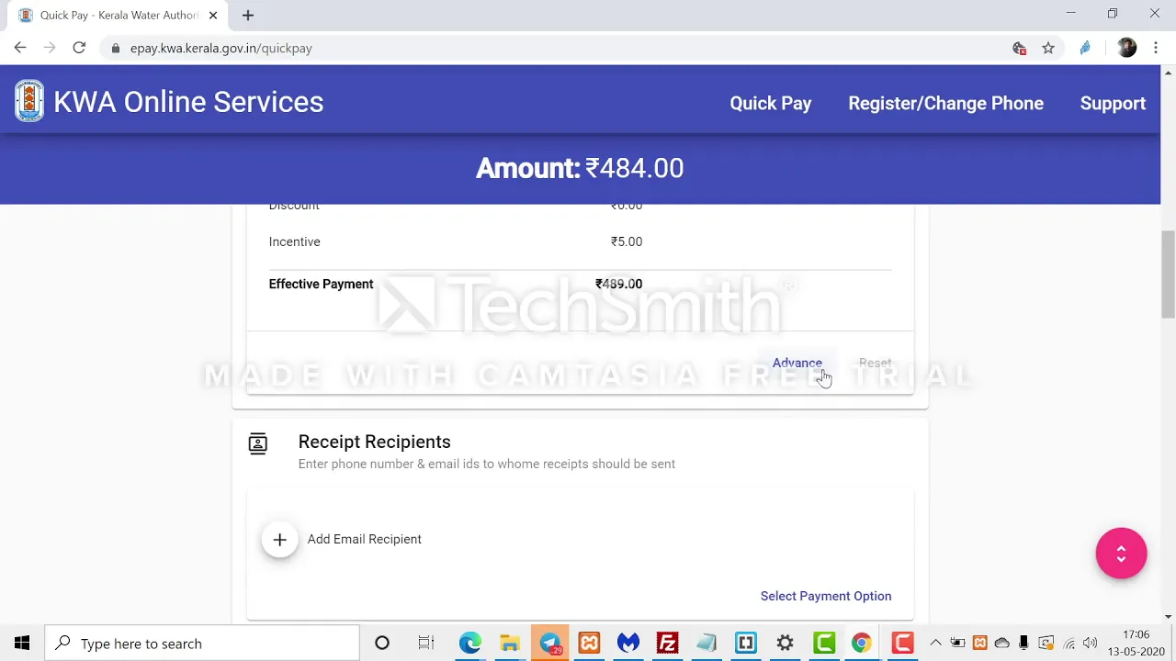Reload the page
Image resolution: width=1176 pixels, height=661 pixels.
pyautogui.click(x=79, y=48)
